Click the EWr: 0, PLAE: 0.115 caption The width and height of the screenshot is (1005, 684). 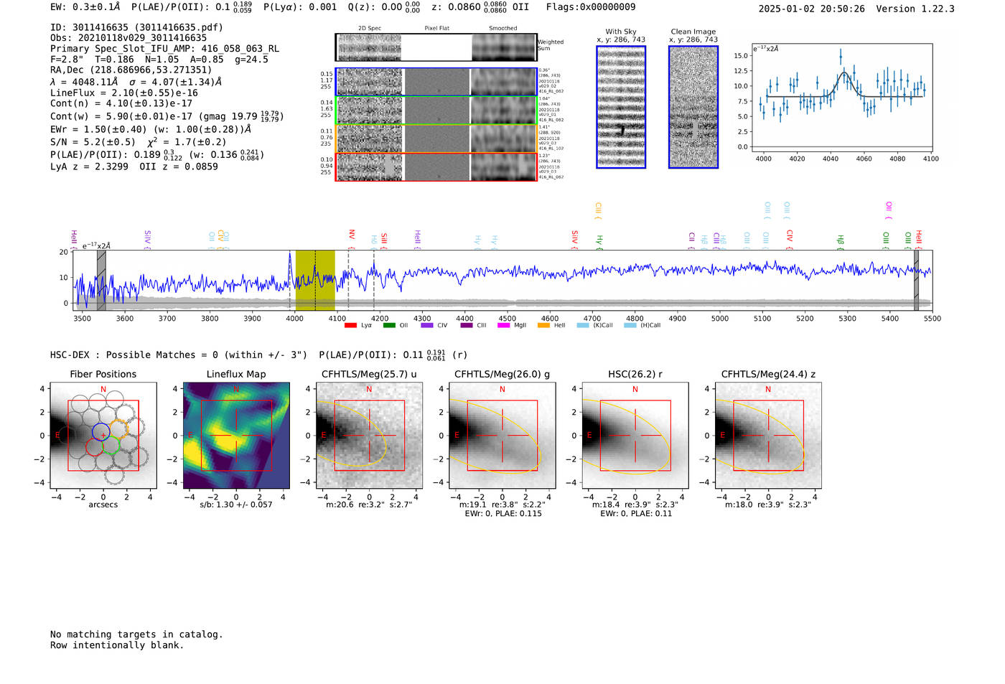pos(503,514)
